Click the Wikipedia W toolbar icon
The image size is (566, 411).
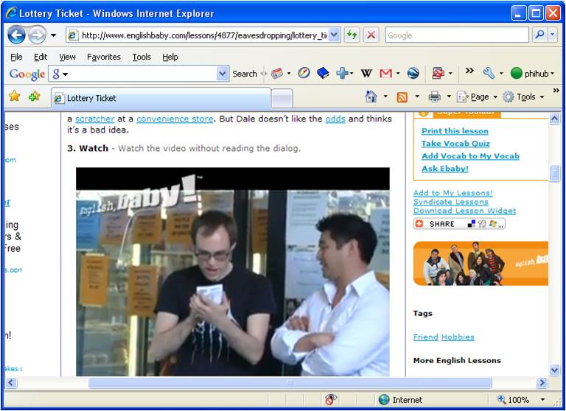click(366, 74)
